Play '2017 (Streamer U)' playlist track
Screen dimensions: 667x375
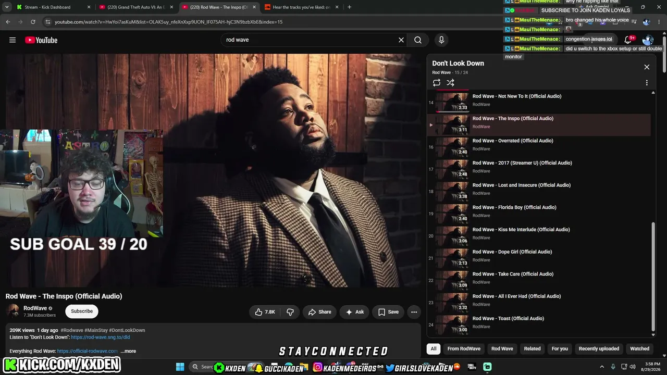(539, 169)
